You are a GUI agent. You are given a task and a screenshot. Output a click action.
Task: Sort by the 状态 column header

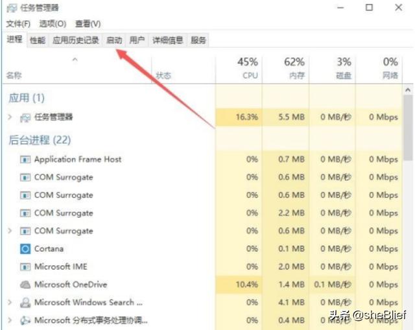tap(184, 69)
